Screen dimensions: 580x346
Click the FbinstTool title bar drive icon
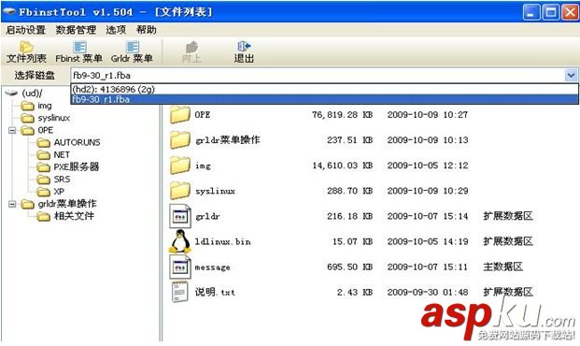(9, 12)
